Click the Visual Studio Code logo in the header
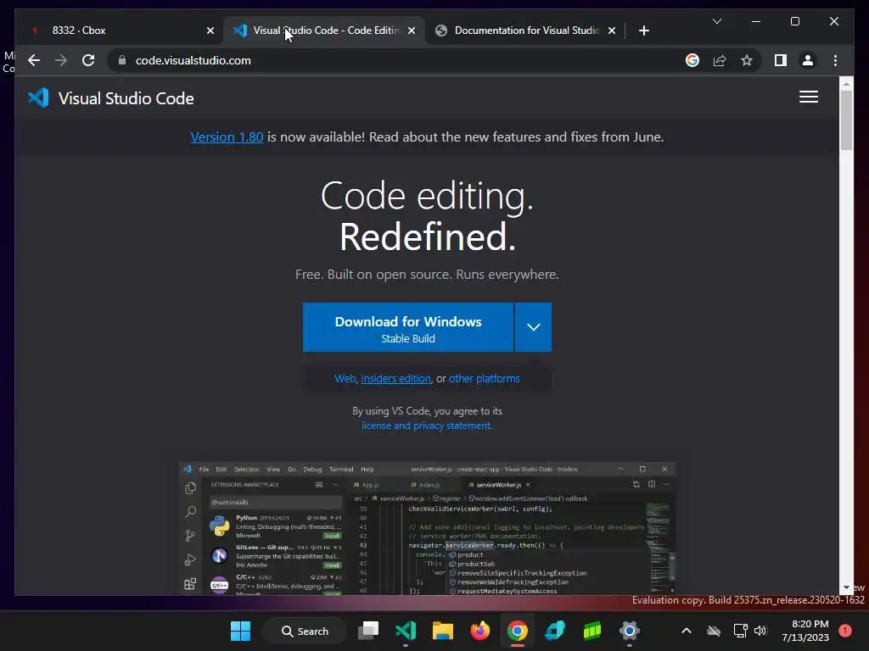869x651 pixels. 38,98
